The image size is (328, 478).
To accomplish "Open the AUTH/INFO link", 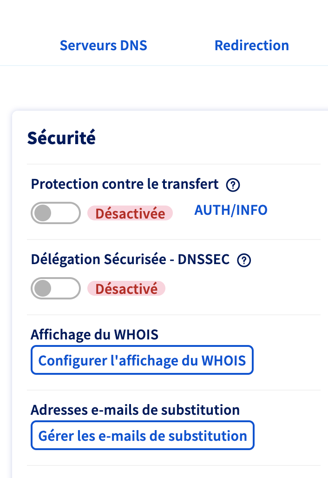I will coord(230,210).
